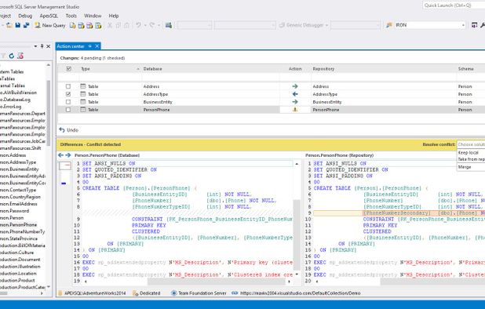The image size is (485, 309).
Task: Open the Help menu
Action: click(x=114, y=16)
